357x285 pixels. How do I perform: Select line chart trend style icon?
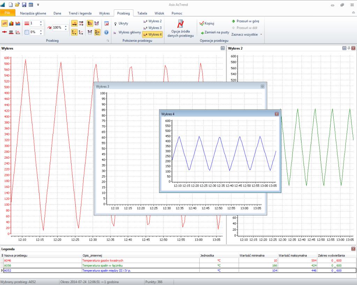(x=5, y=23)
